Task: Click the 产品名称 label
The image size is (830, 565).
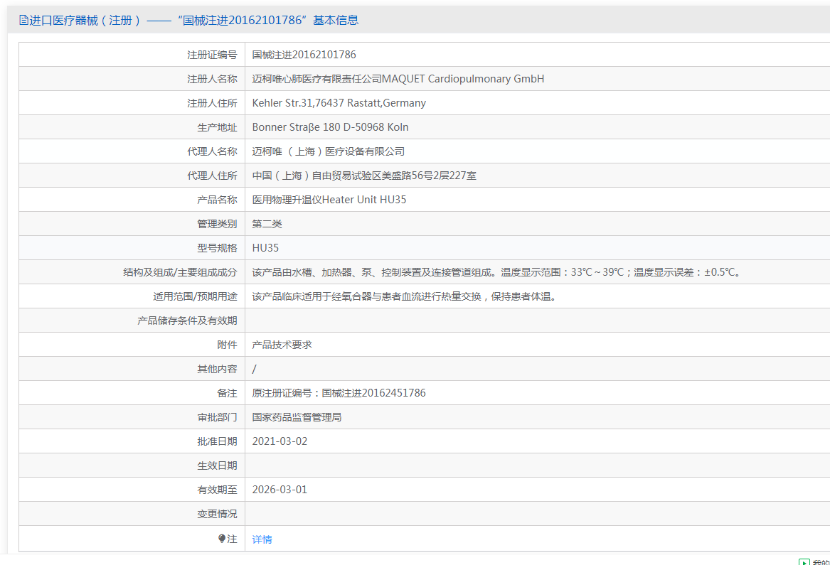Action: point(217,200)
